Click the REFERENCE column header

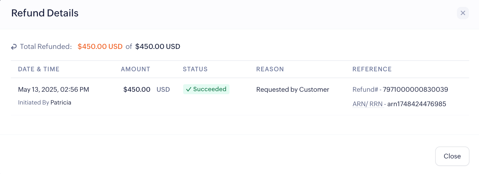click(x=372, y=69)
